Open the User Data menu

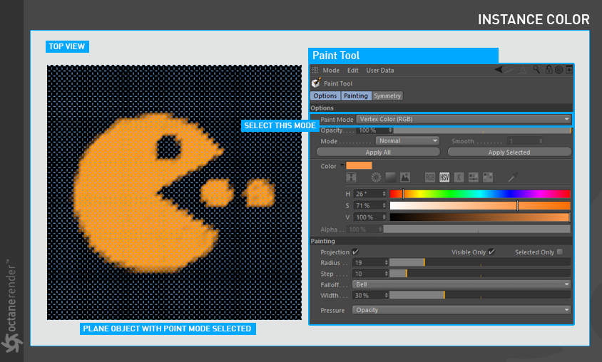point(379,70)
